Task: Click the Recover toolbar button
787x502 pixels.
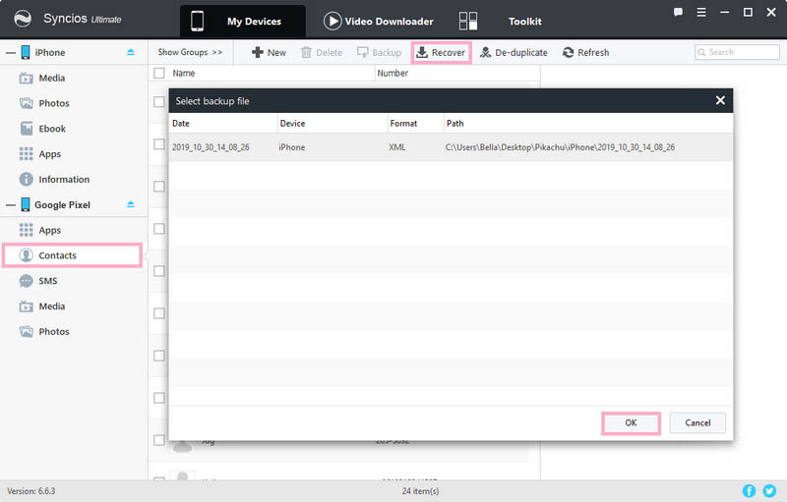Action: tap(441, 53)
